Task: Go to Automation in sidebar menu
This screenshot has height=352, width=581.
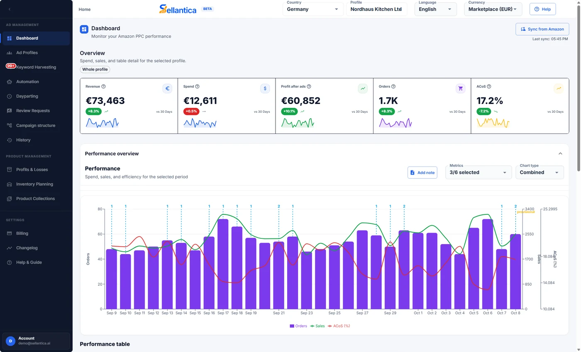Action: point(36,82)
